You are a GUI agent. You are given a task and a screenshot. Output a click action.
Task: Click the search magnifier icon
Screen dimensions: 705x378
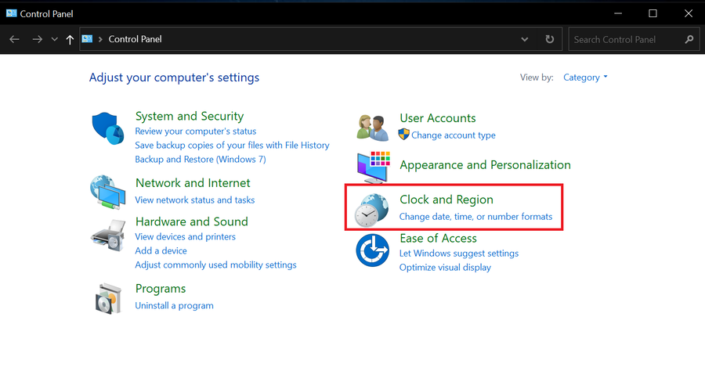click(689, 40)
